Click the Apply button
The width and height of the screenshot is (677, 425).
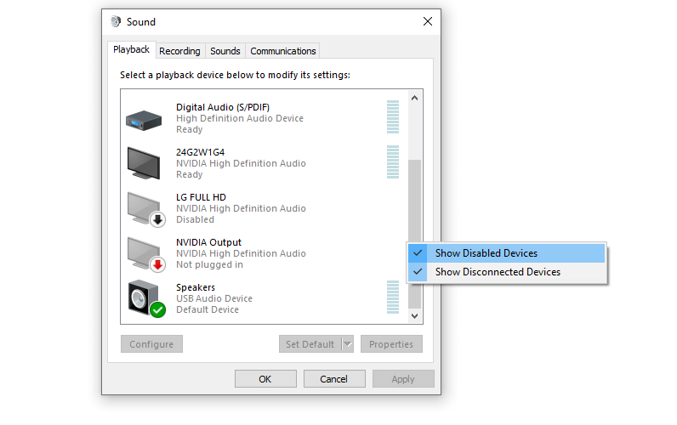pos(403,379)
